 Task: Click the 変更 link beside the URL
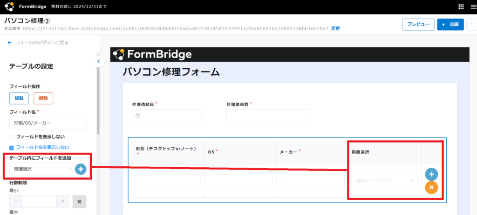click(335, 28)
